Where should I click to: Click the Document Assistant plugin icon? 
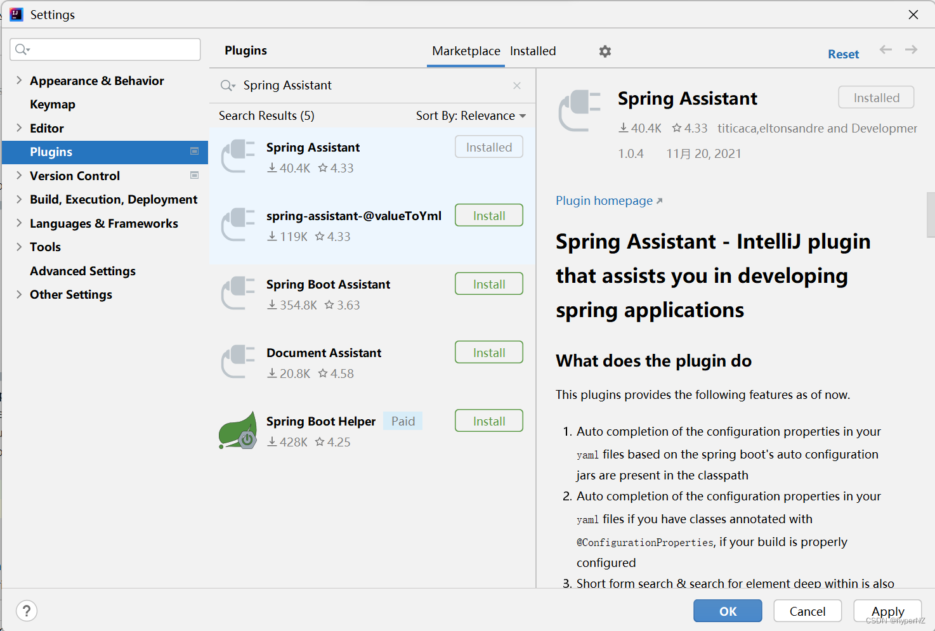pyautogui.click(x=238, y=361)
